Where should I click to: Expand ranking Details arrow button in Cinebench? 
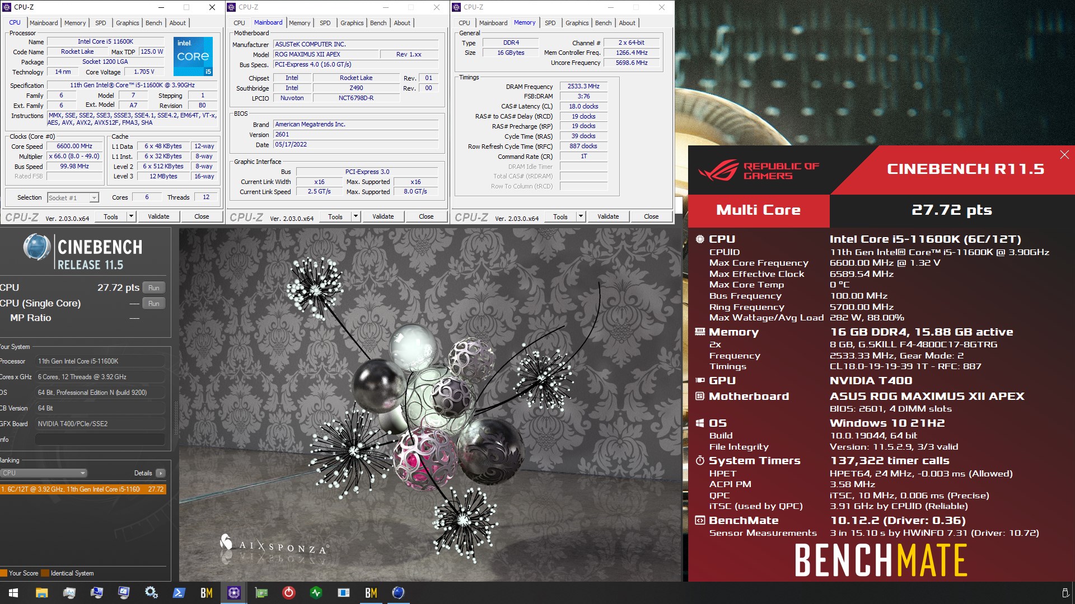(x=161, y=473)
